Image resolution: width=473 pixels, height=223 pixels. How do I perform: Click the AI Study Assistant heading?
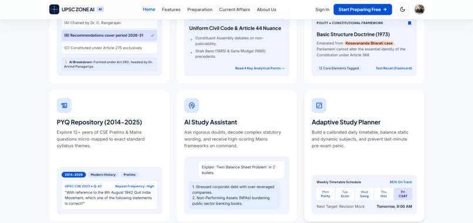tap(211, 122)
